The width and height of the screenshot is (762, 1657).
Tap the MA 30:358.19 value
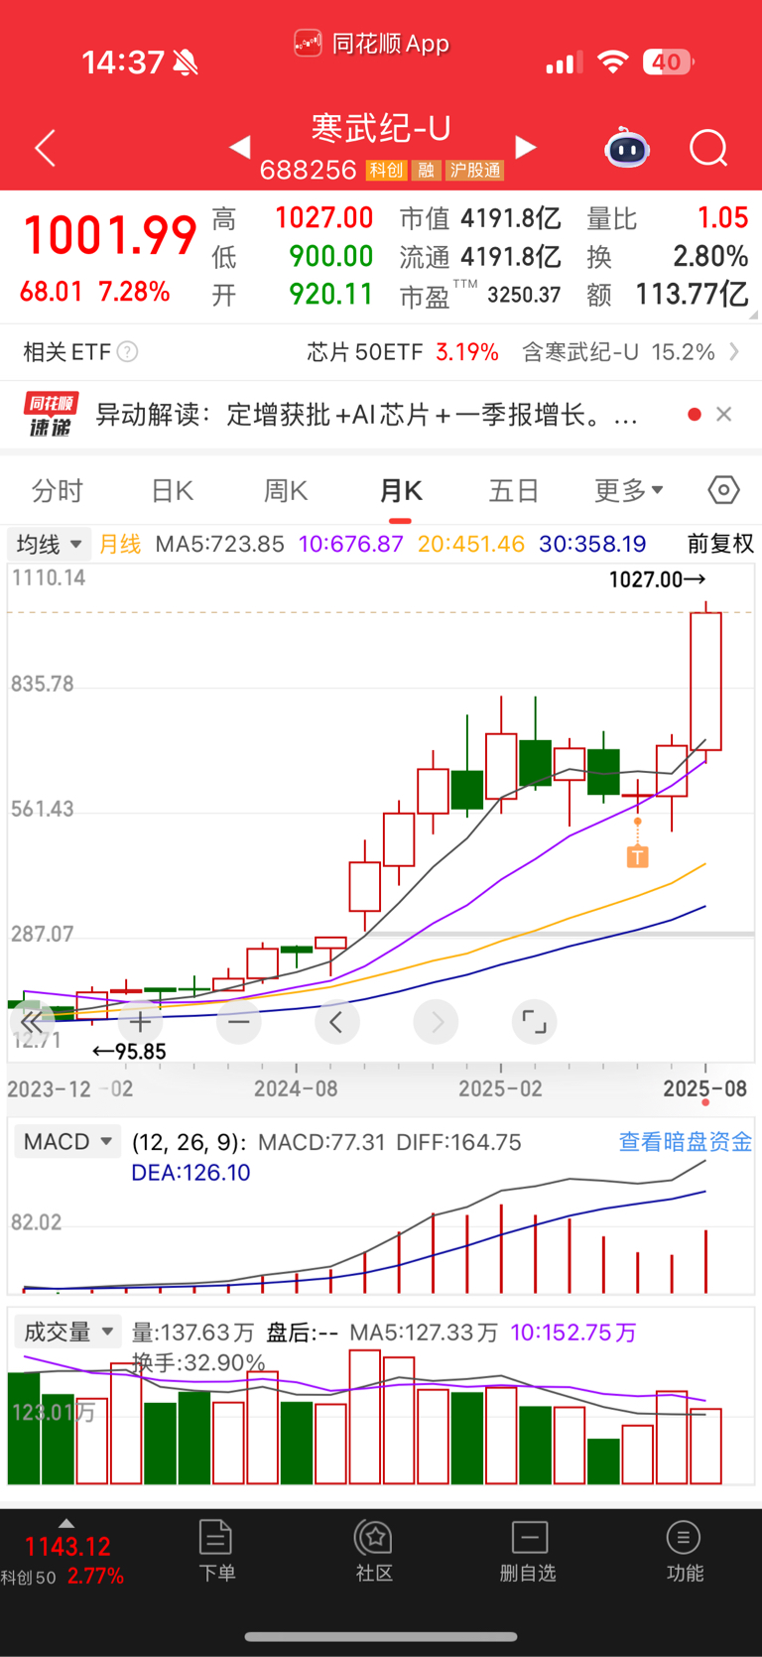coord(592,544)
